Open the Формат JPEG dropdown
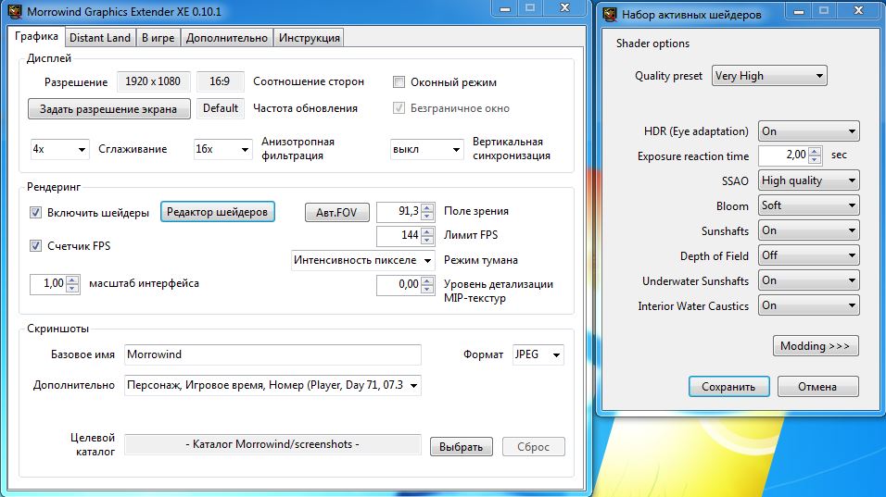The height and width of the screenshot is (497, 886). (x=538, y=354)
